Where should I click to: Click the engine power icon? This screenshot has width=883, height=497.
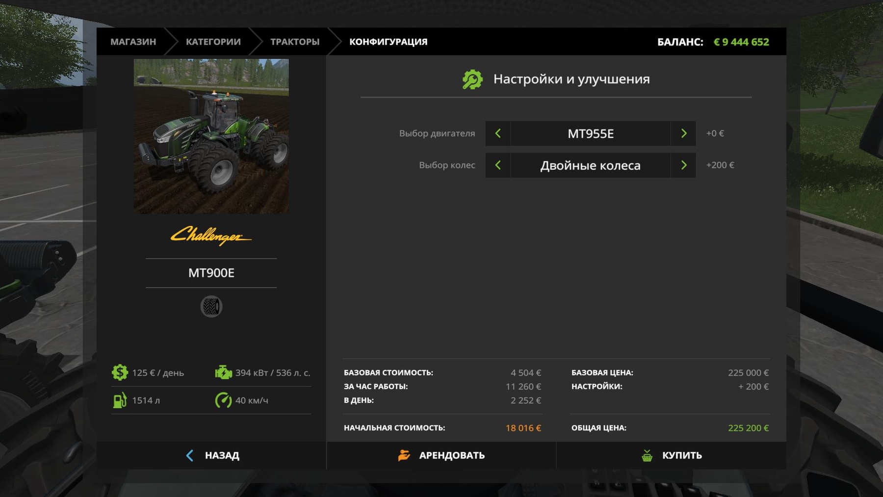click(223, 372)
